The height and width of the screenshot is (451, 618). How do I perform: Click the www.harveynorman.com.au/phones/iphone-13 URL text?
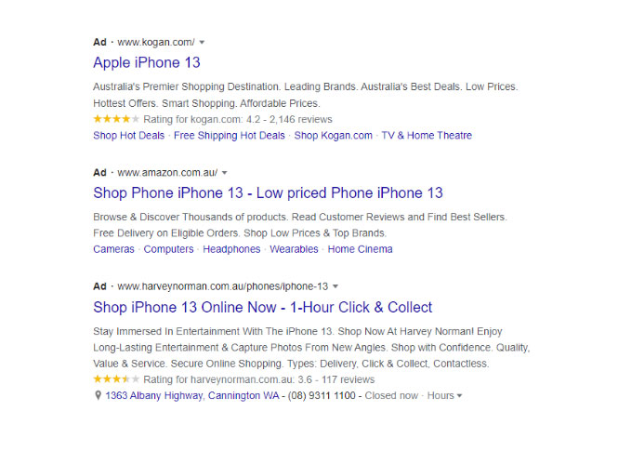coord(223,286)
